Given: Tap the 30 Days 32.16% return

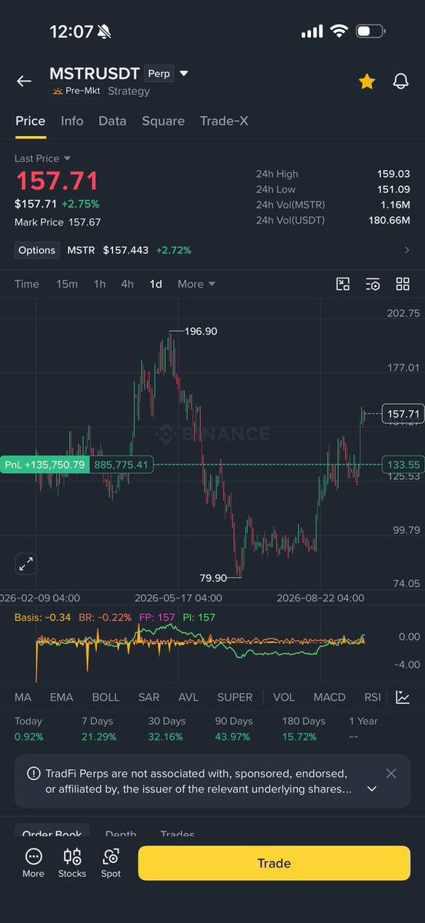Looking at the screenshot, I should 166,728.
